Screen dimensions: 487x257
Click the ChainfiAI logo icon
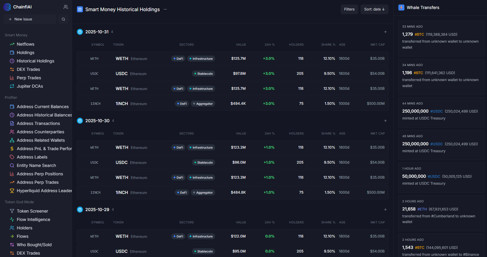click(x=7, y=7)
